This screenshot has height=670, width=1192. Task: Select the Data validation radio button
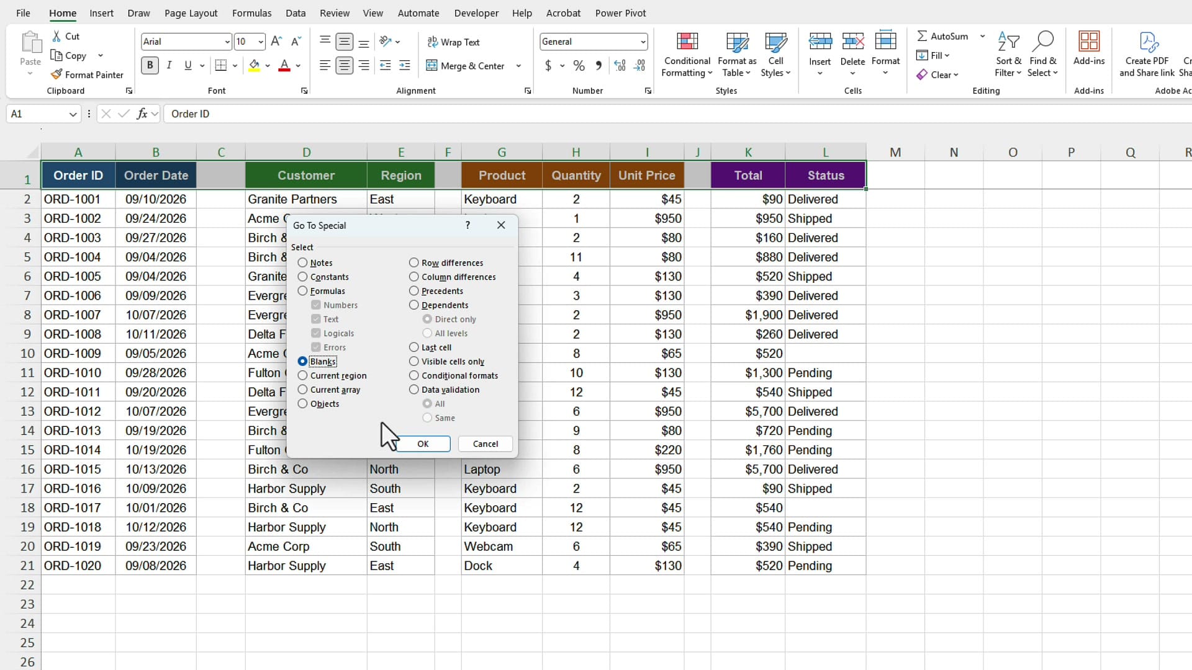point(413,390)
